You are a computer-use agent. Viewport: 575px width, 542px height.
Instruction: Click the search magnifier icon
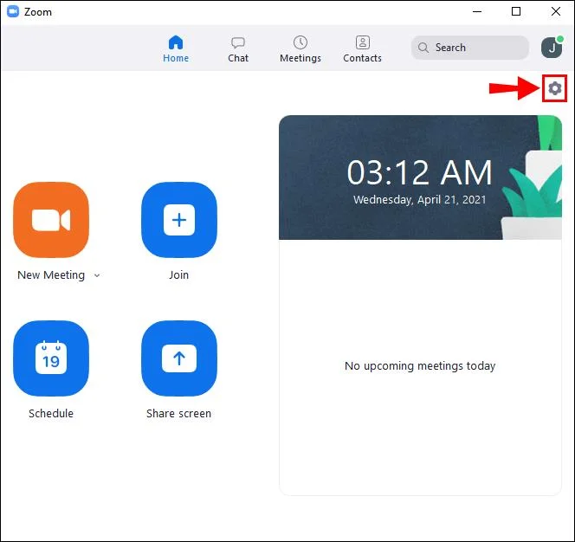pos(423,48)
